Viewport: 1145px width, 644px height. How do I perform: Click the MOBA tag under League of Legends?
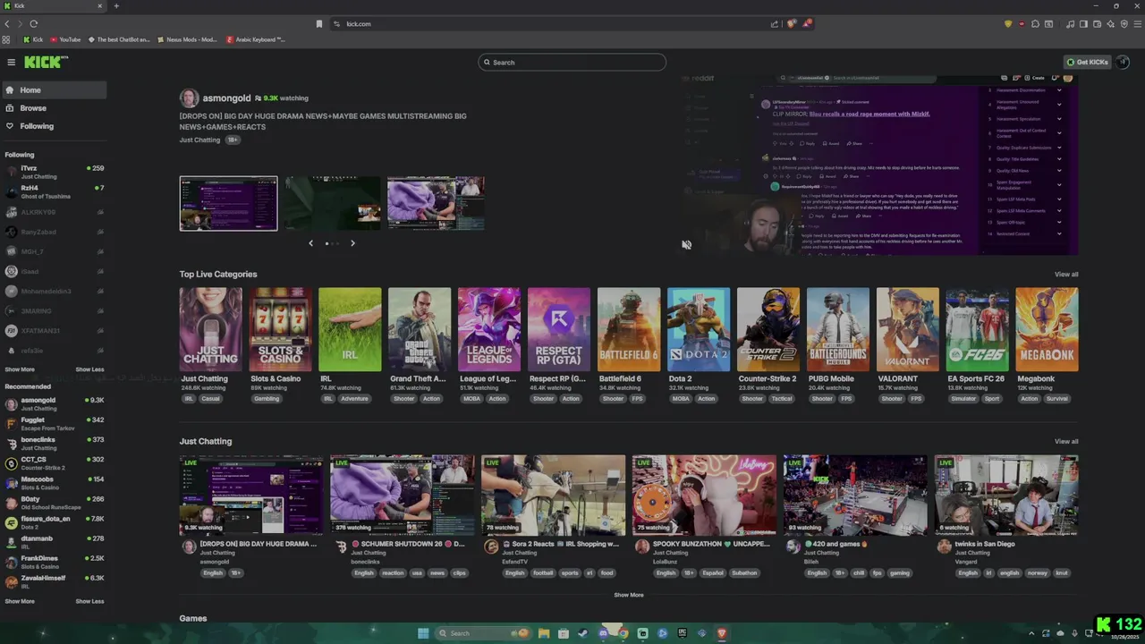click(x=471, y=399)
